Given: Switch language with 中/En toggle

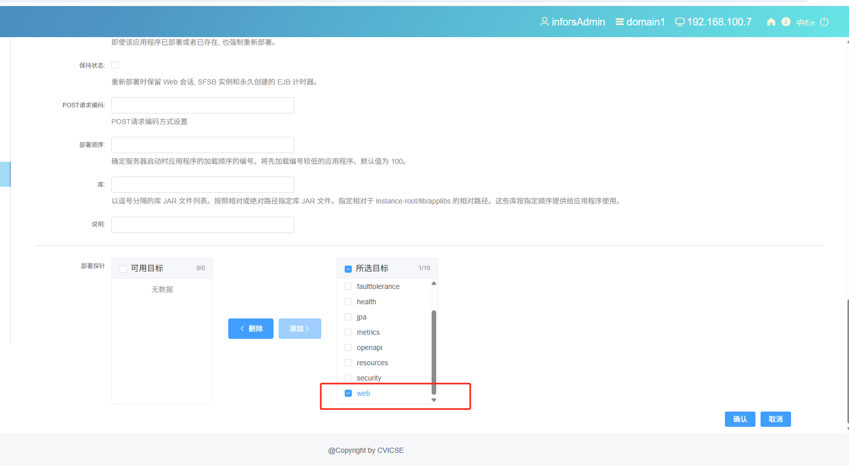Looking at the screenshot, I should click(x=805, y=22).
